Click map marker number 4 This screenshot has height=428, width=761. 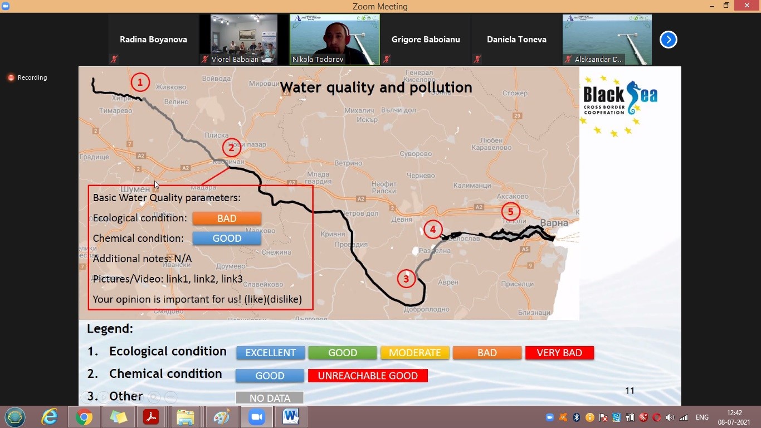433,229
